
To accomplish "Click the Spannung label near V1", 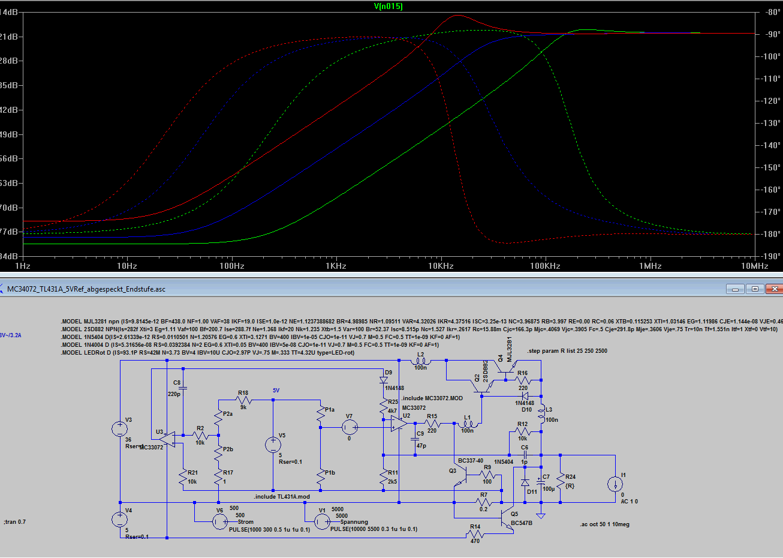I will coord(354,522).
